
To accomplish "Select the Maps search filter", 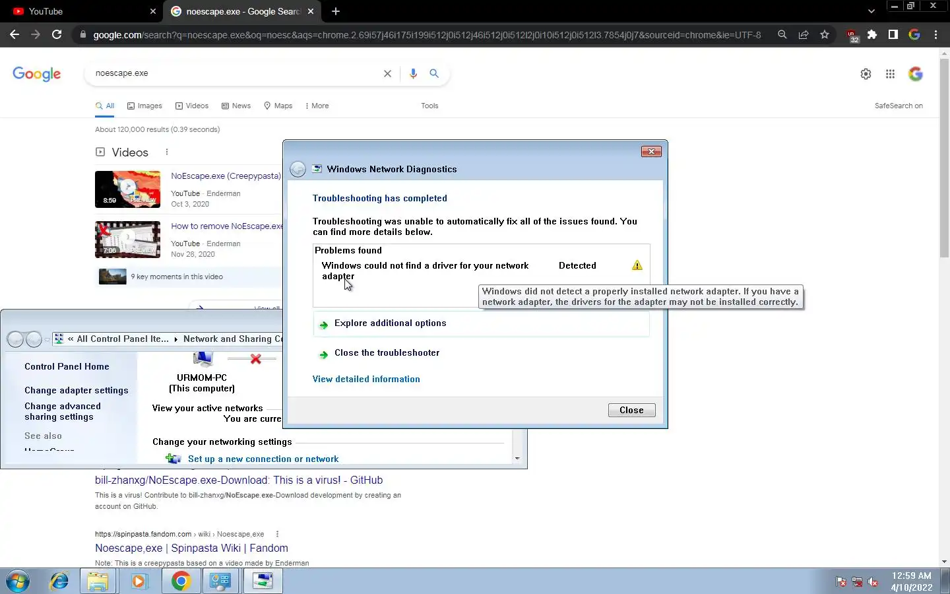I will pos(278,106).
